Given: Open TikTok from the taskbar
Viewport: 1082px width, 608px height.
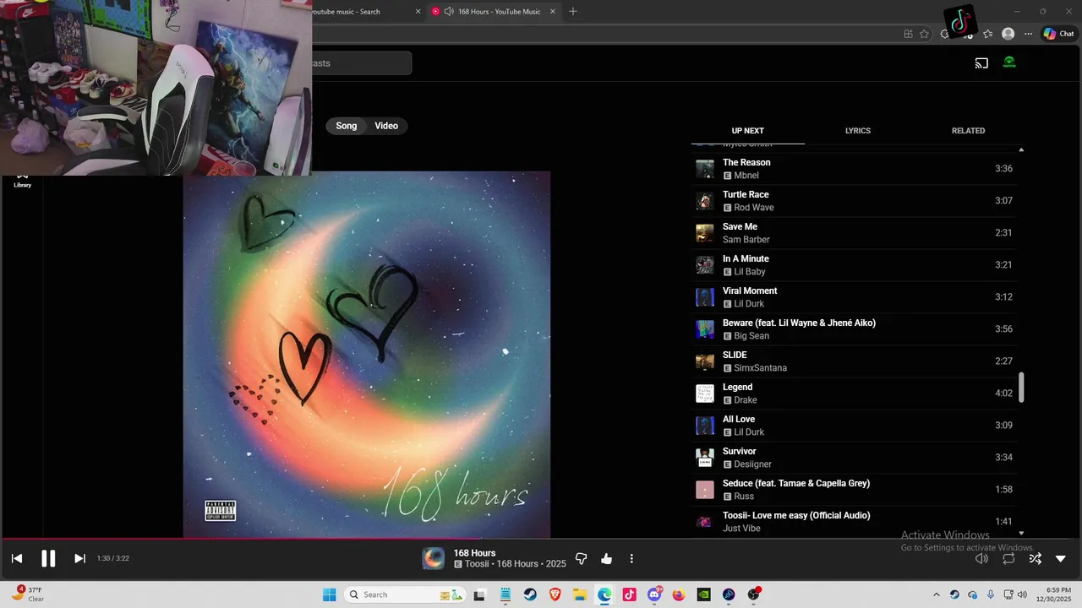Looking at the screenshot, I should 629,594.
